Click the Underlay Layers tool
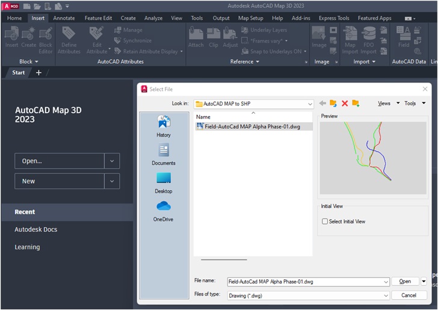 click(x=264, y=30)
